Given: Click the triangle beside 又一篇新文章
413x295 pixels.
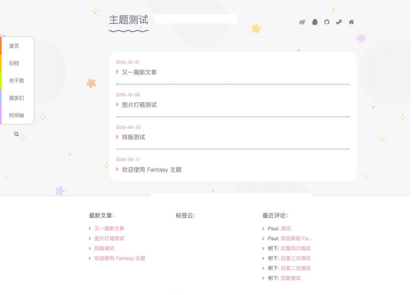Looking at the screenshot, I should coord(118,72).
